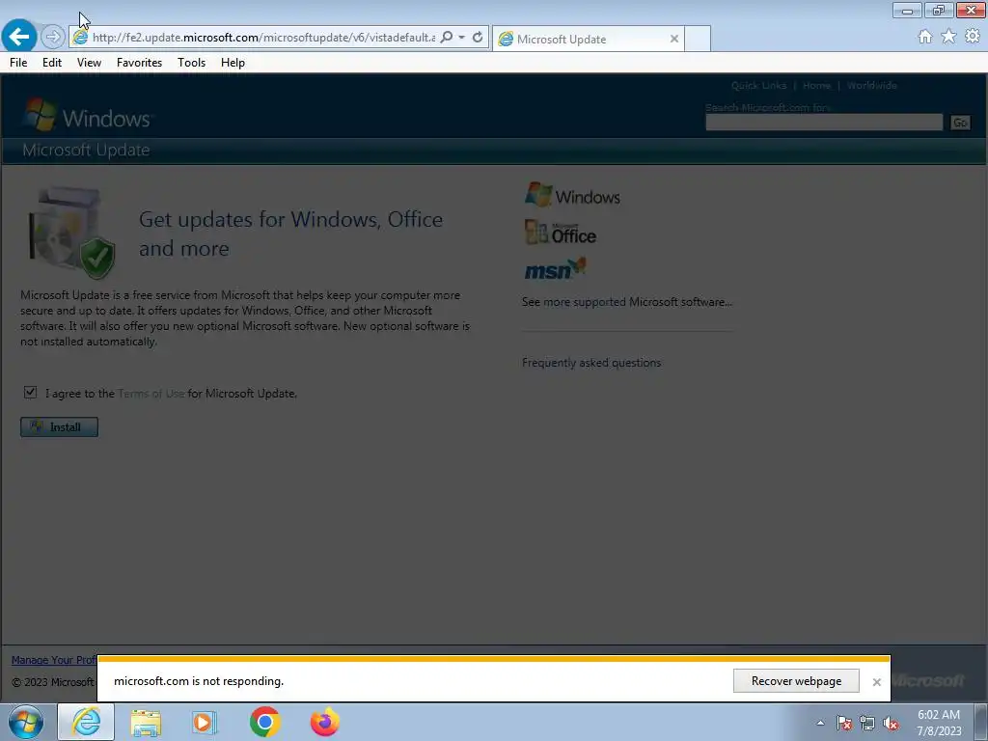Open See more supported Microsoft software link
This screenshot has width=988, height=741.
tap(626, 302)
